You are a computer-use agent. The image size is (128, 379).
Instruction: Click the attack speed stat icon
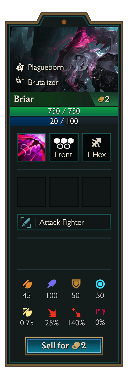click(x=27, y=312)
